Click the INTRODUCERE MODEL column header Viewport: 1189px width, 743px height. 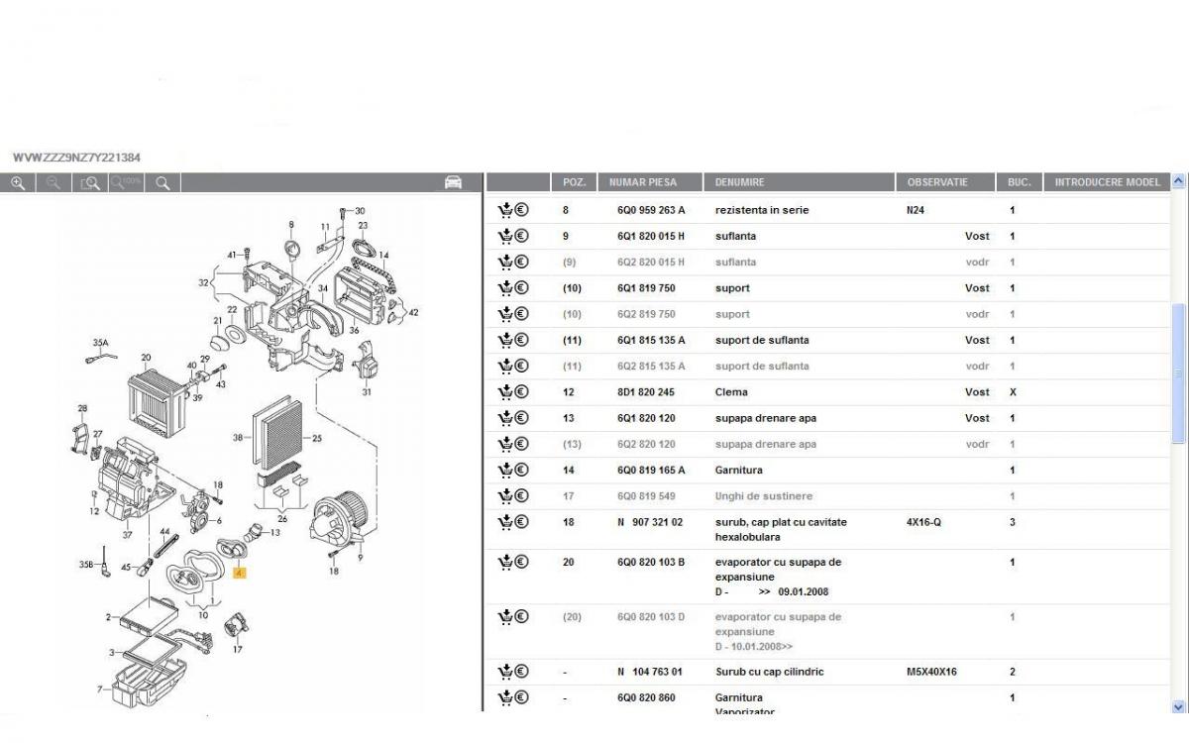coord(1106,182)
